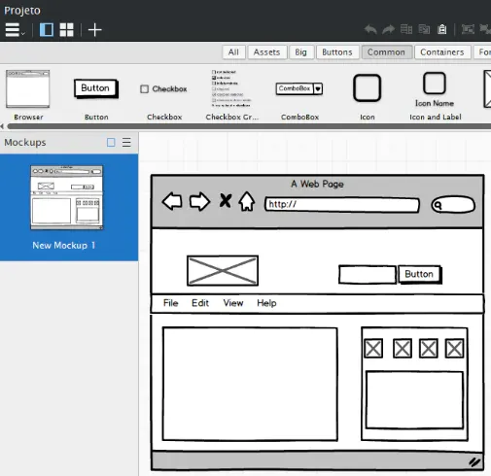Click Edit in the mockup menu bar
This screenshot has height=476, width=491.
tap(200, 303)
